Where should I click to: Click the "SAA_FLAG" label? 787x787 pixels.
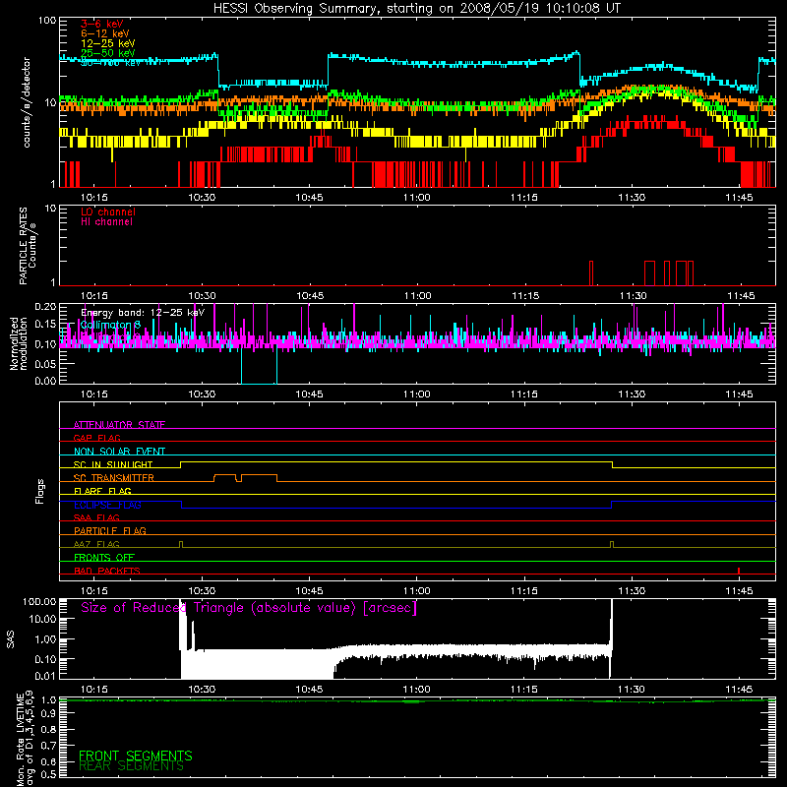(x=96, y=517)
